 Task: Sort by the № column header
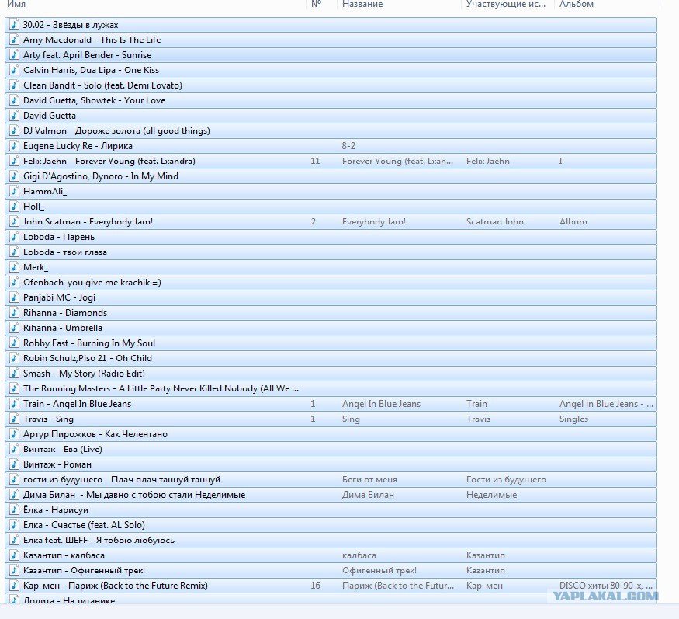[x=317, y=4]
